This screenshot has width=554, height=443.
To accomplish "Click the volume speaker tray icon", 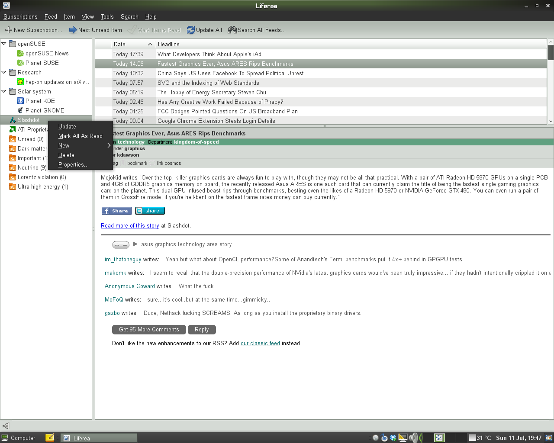I will pos(414,438).
